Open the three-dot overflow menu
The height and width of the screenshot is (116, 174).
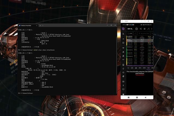pos(152,29)
